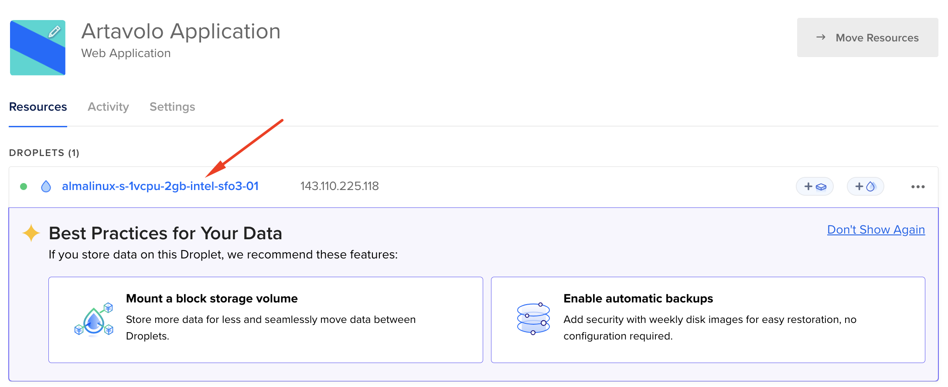Click Don't Show Again link
Screen dimensions: 948x387
click(876, 230)
